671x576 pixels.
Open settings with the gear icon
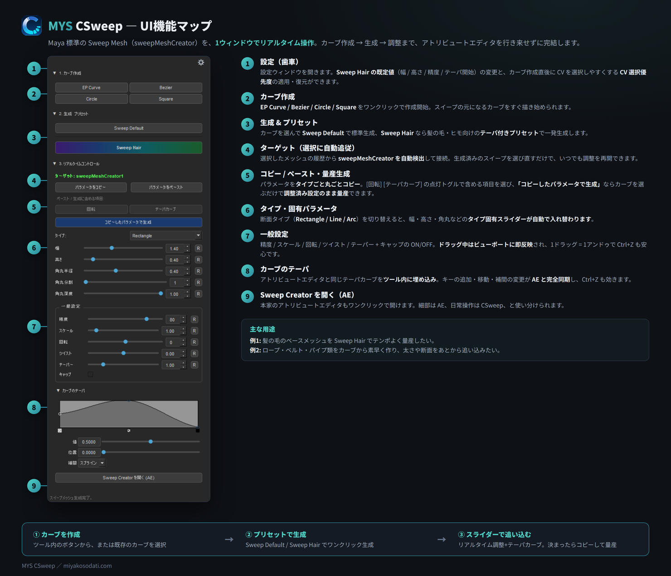[x=201, y=63]
